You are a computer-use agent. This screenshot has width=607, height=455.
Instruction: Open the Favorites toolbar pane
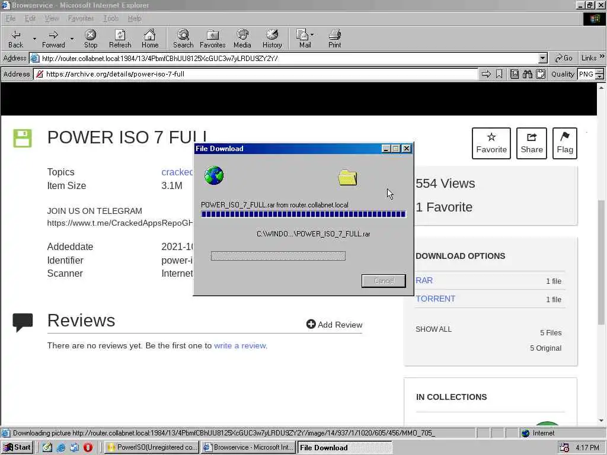point(213,39)
